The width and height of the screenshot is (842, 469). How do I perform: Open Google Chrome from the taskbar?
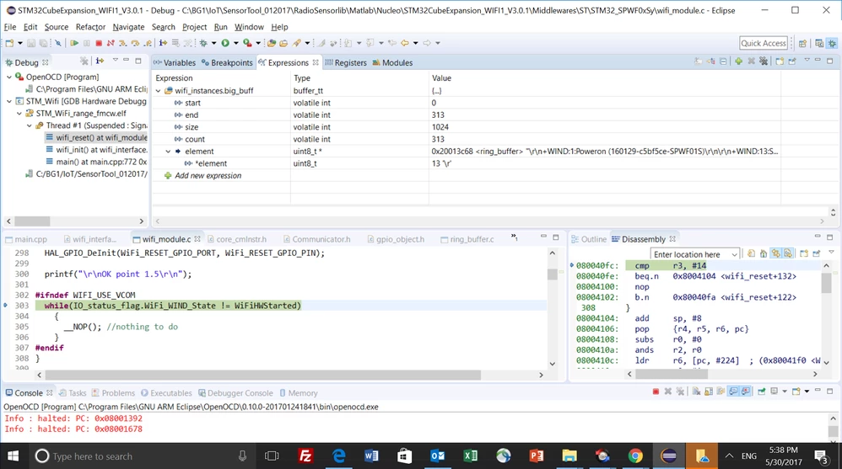click(x=635, y=456)
